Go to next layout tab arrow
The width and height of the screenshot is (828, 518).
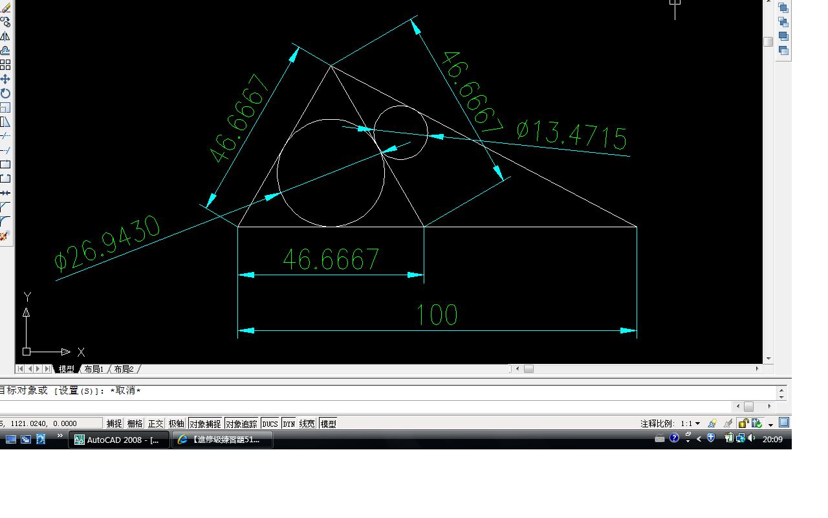38,369
